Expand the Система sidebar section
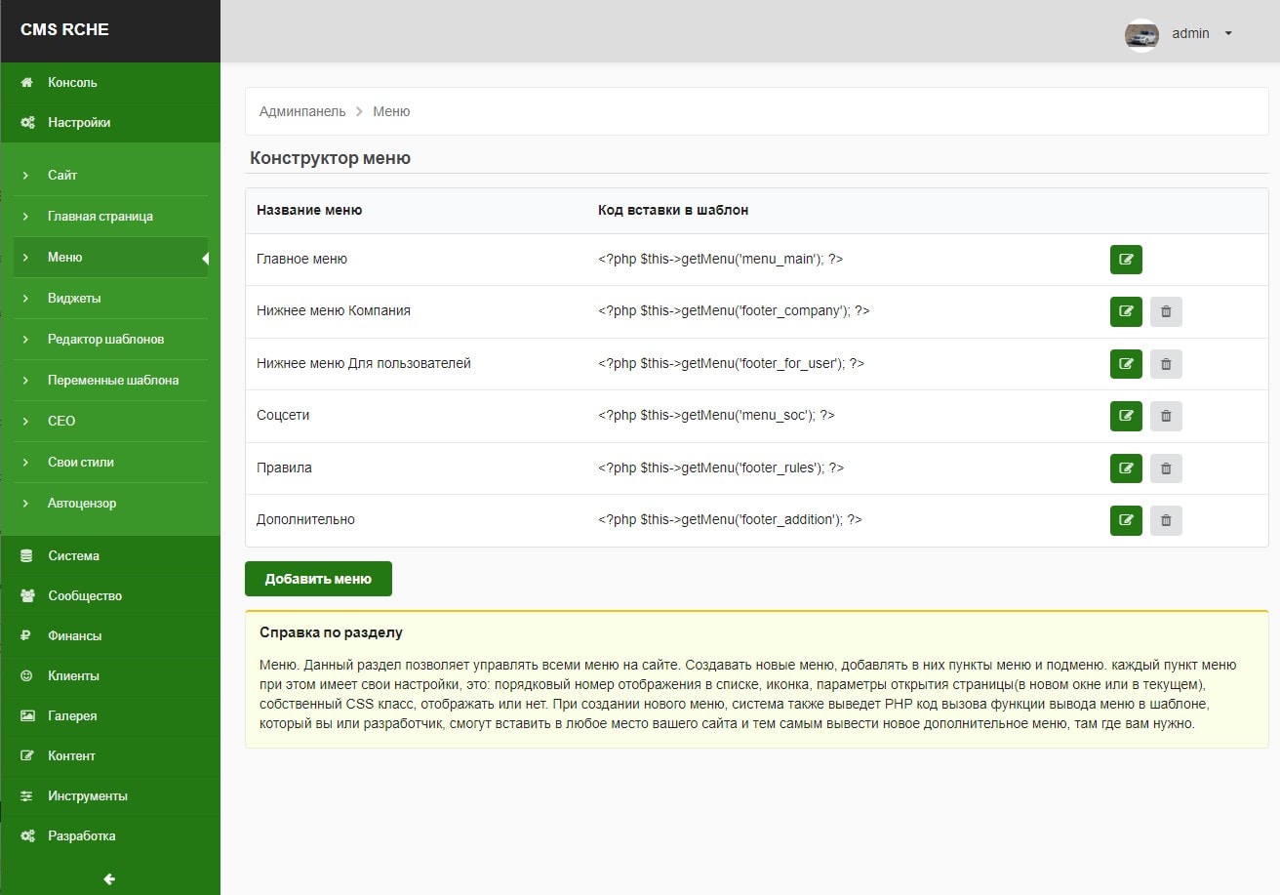Screen dimensions: 1280x895 click(x=73, y=555)
